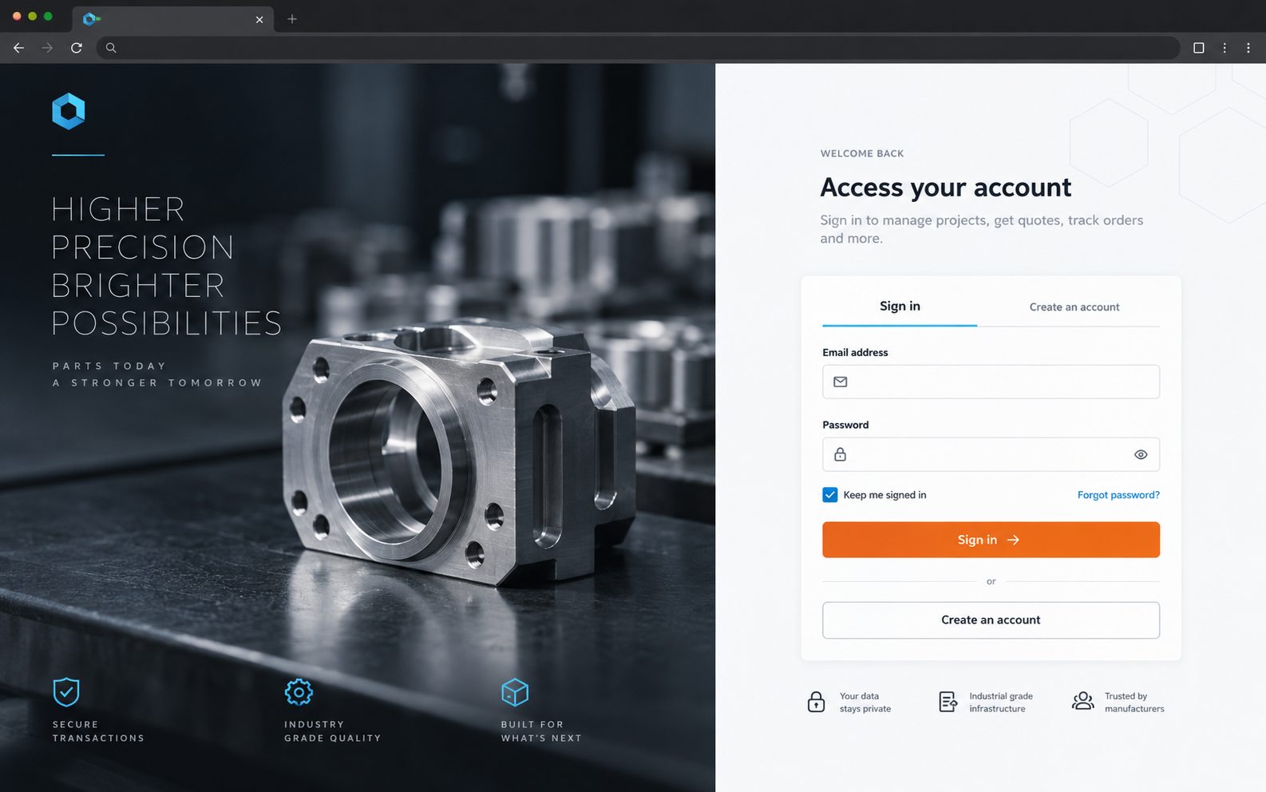Screen dimensions: 1266x792
Task: Click the 'INDUSTRY GRADE QUALITY' caption
Action: click(x=332, y=731)
